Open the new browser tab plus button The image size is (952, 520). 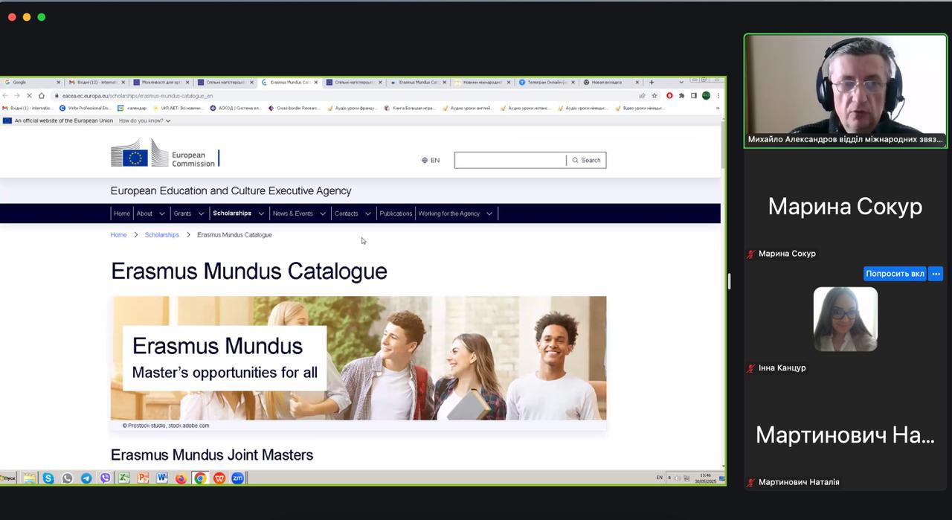(652, 82)
